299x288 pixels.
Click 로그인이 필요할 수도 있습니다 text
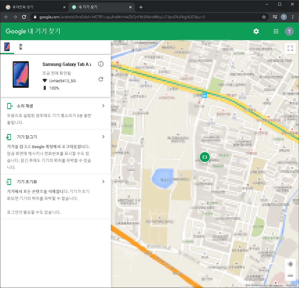point(34,212)
